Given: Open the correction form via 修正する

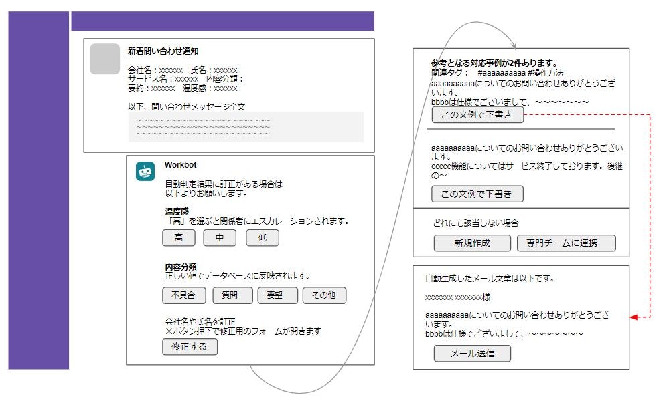Looking at the screenshot, I should point(190,347).
